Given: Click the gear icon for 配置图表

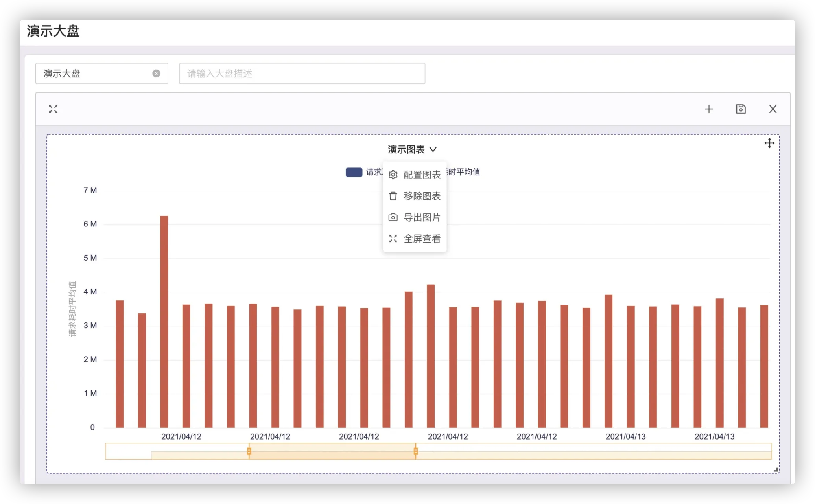Looking at the screenshot, I should 393,175.
